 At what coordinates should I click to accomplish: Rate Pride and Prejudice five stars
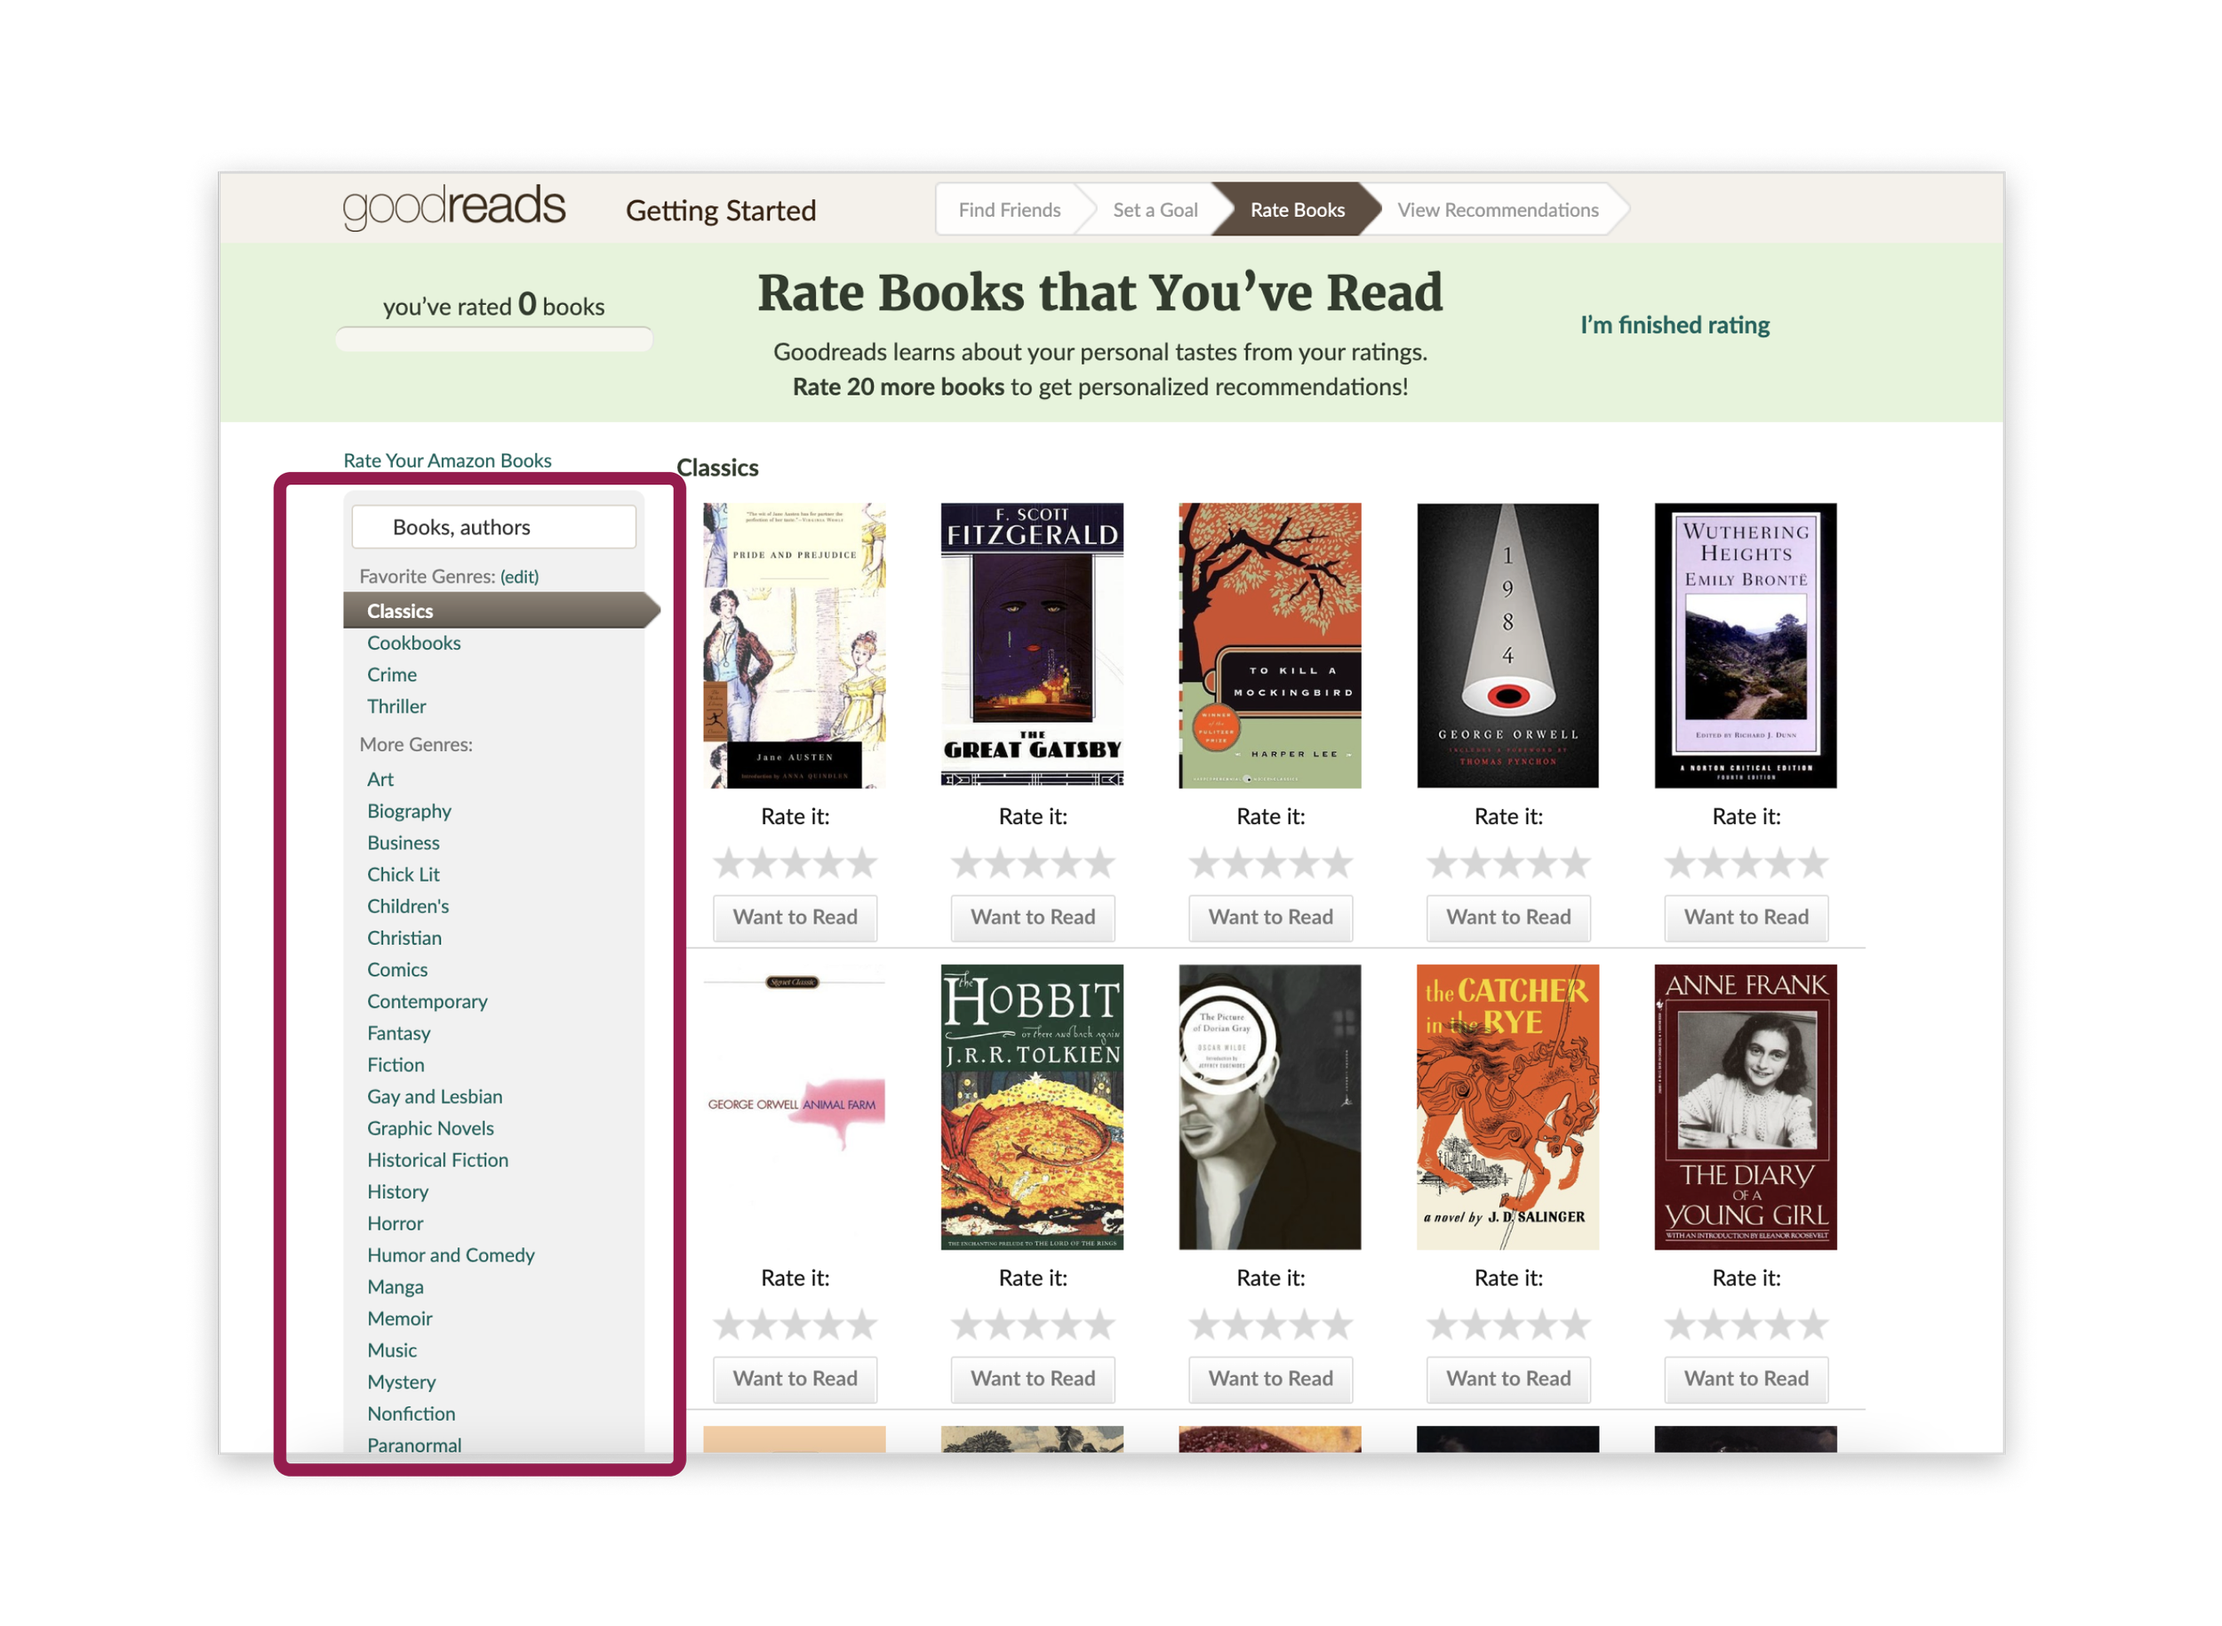[x=862, y=864]
